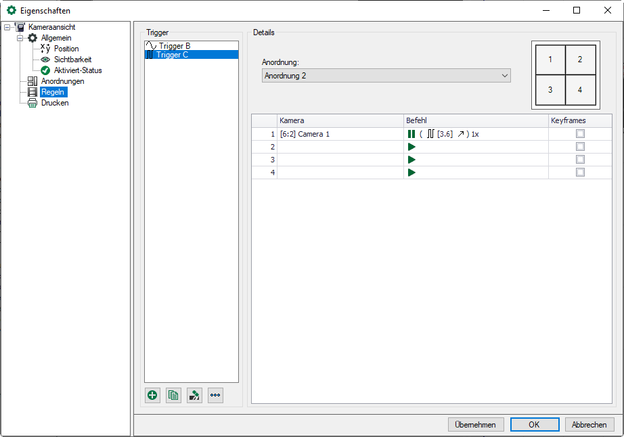Click the Eigenschaften gear icon in the title bar
This screenshot has width=624, height=437.
(12, 10)
